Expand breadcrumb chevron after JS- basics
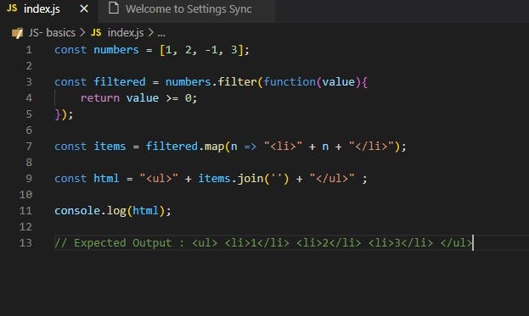Image resolution: width=529 pixels, height=316 pixels. point(82,33)
